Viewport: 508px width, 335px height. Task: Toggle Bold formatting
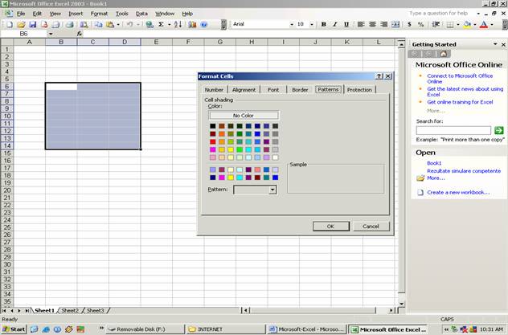[x=323, y=24]
